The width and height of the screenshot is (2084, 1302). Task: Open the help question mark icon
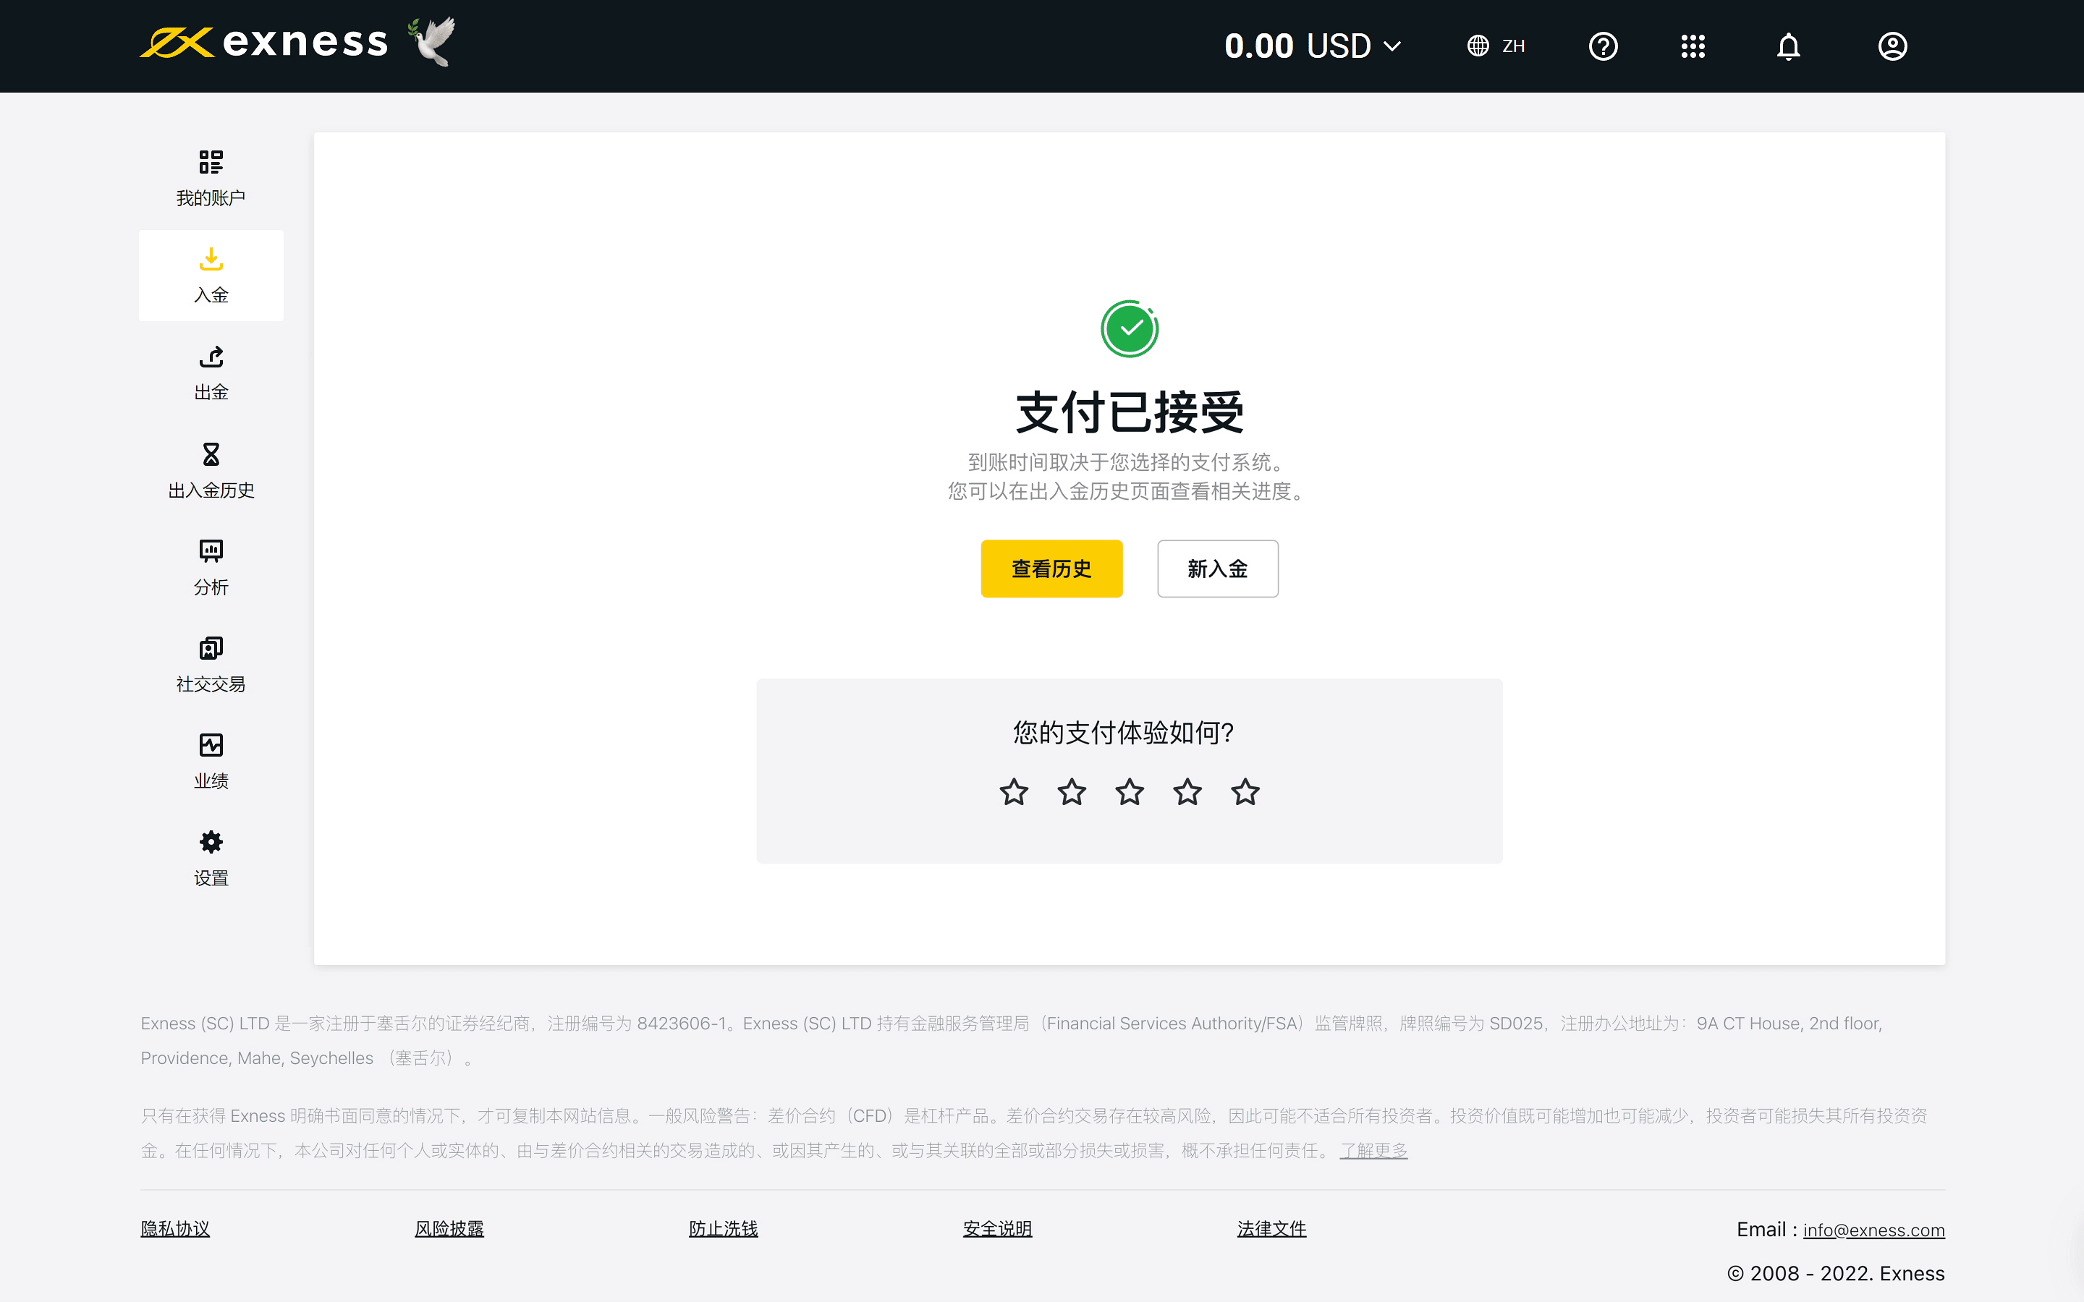[1603, 46]
